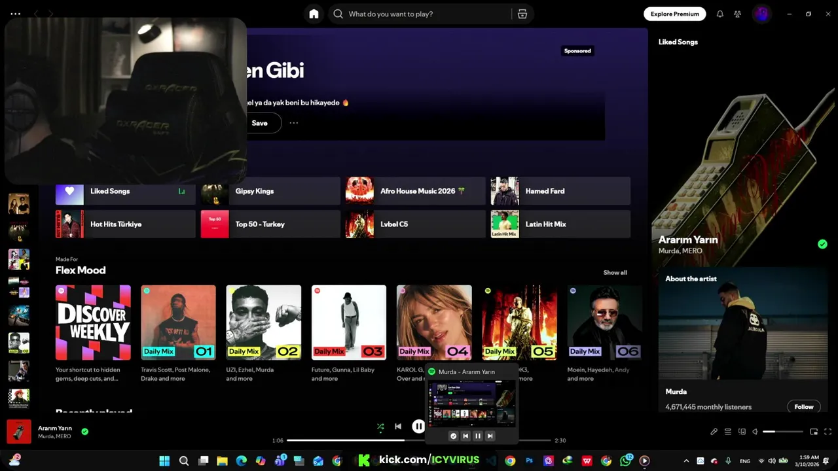Open the lyrics microphone icon in player bar
Viewport: 838px width, 471px height.
click(714, 432)
